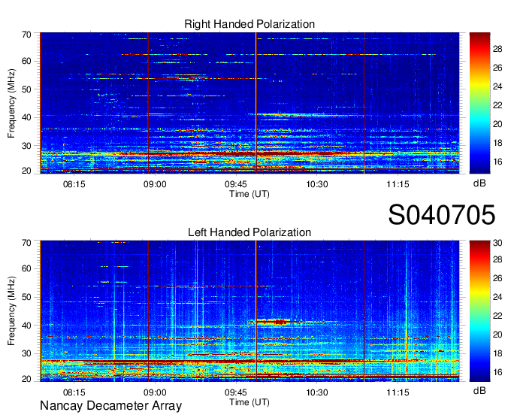Click the 08:15 time tick of Right Handed plot
This screenshot has width=511, height=415.
[x=74, y=184]
